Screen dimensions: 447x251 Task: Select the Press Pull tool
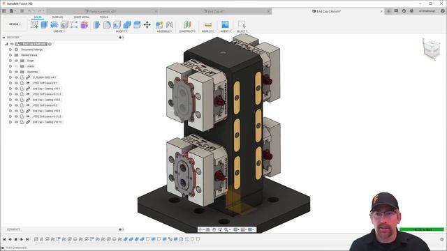tap(97, 24)
